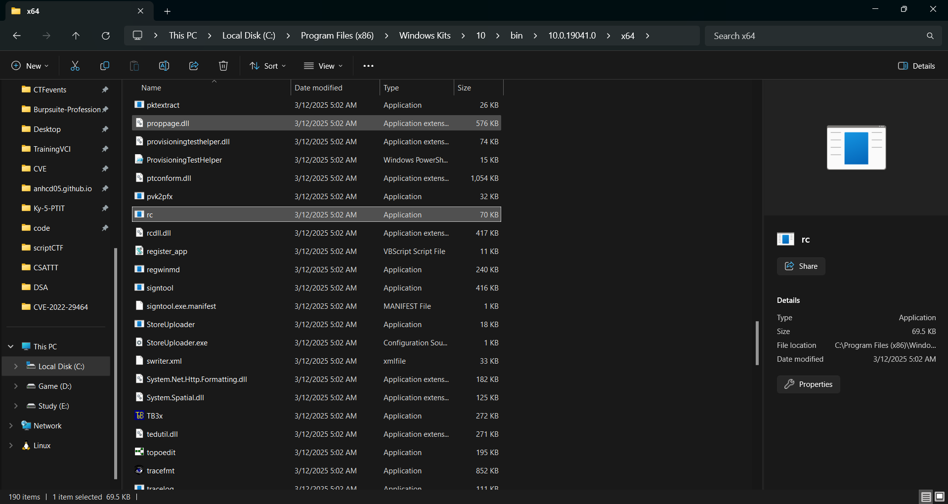Open a new tab with plus button
948x504 pixels.
click(x=167, y=11)
